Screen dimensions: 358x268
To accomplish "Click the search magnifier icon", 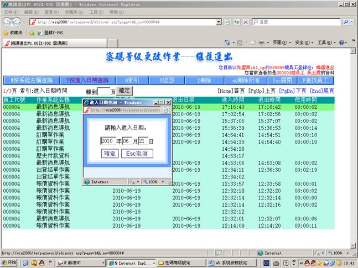I will [346, 22].
